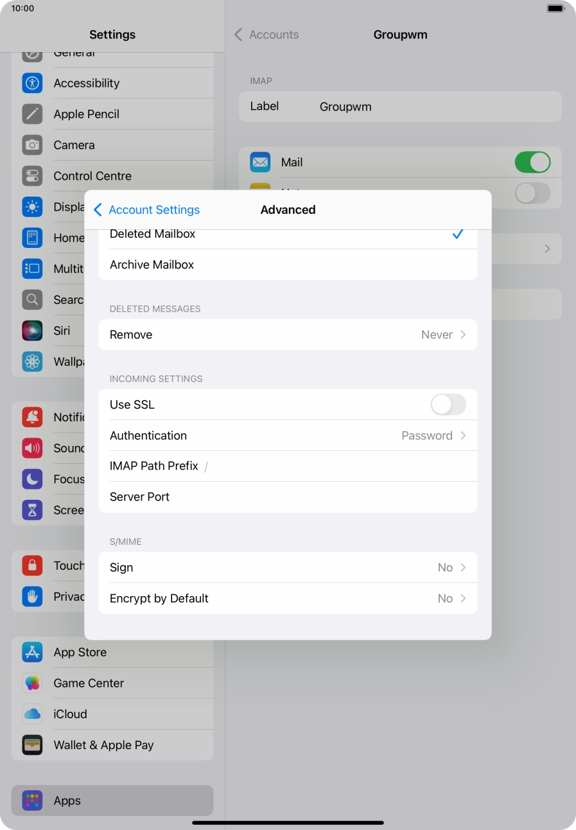Image resolution: width=576 pixels, height=830 pixels.
Task: Open iCloud settings via its cloud icon
Action: point(32,714)
